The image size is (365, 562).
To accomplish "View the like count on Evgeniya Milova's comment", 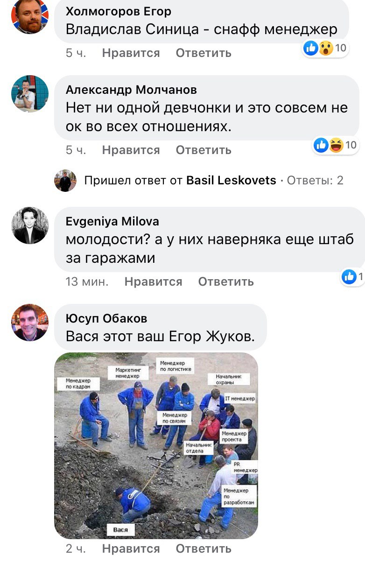I will 353,277.
